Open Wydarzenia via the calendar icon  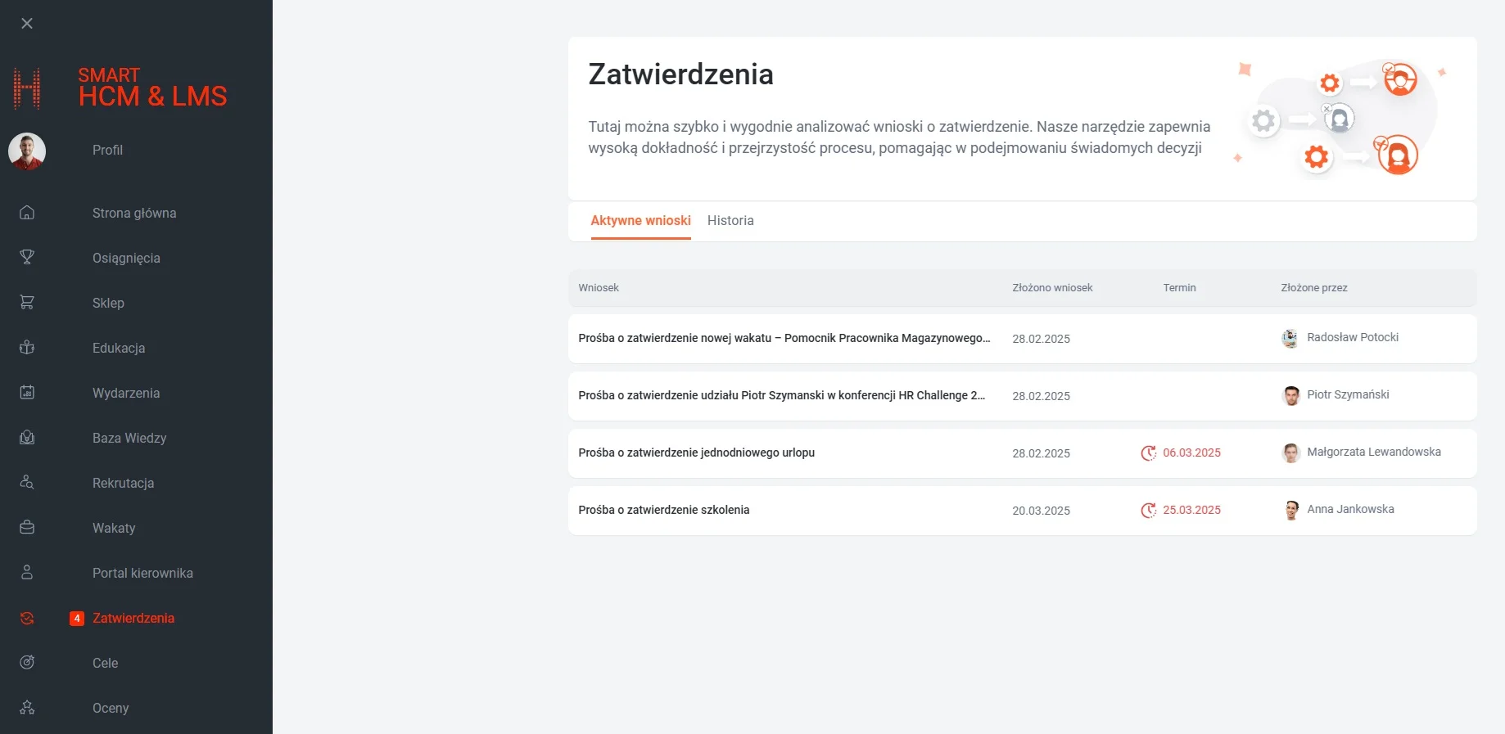(27, 393)
